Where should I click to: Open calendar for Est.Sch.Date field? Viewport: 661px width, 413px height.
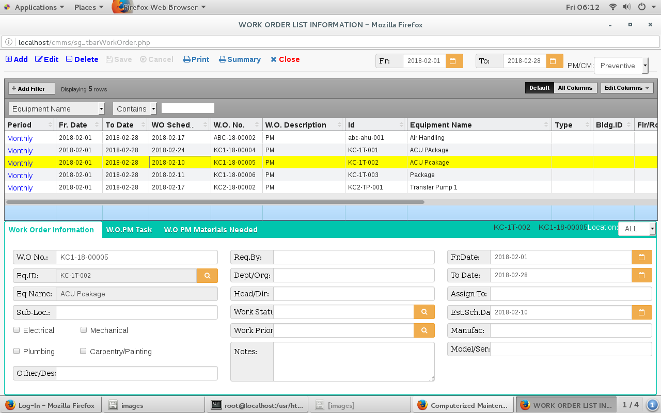[x=641, y=312]
